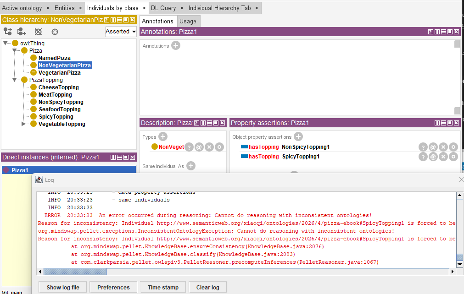This screenshot has height=294, width=464.
Task: Select VegetarianPizza in the class tree
Action: [x=60, y=73]
